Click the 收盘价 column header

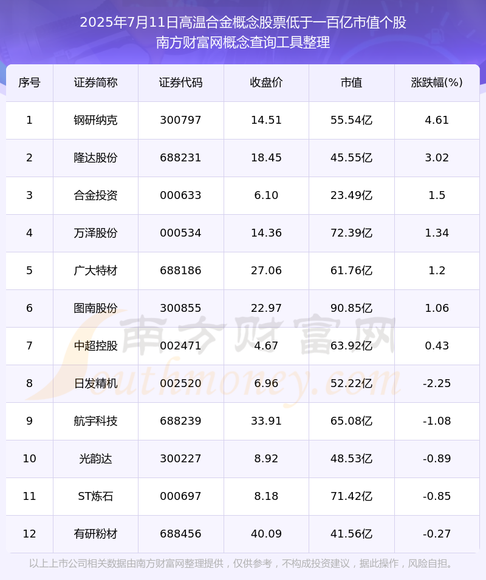click(x=266, y=83)
